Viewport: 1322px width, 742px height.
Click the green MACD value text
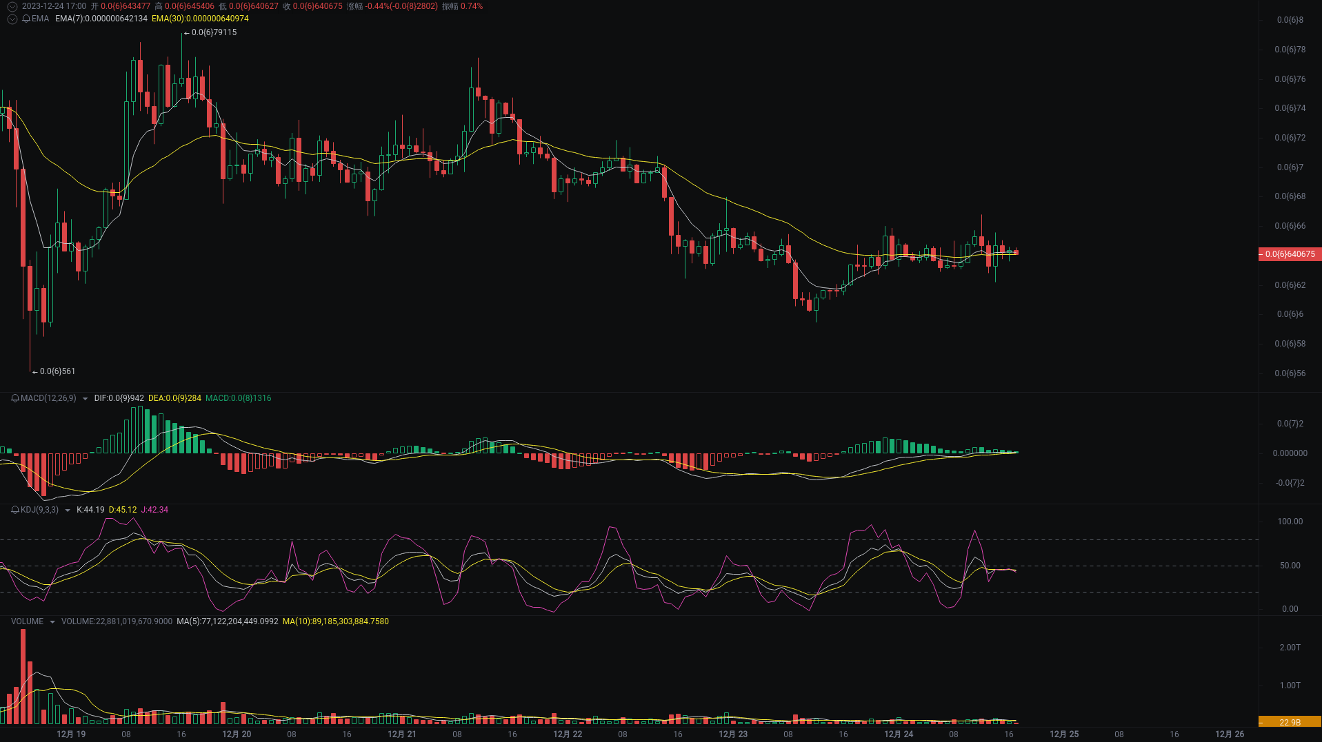[239, 398]
